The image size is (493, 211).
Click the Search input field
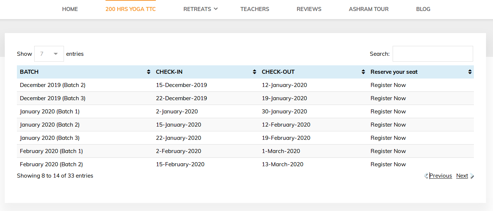[433, 54]
